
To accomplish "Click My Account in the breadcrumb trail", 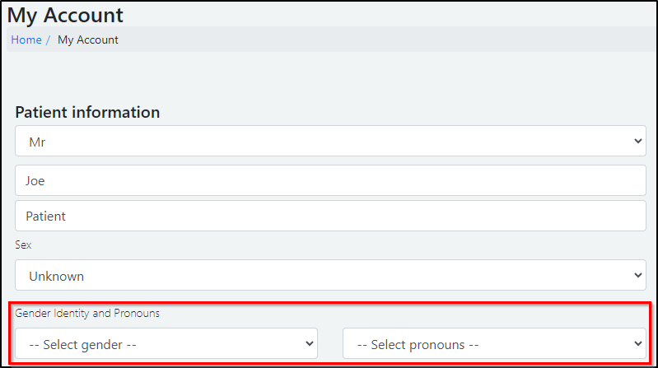I will pyautogui.click(x=88, y=40).
